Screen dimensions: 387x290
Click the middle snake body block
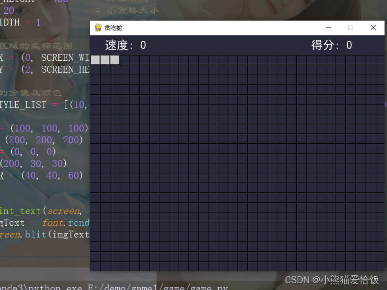click(105, 60)
